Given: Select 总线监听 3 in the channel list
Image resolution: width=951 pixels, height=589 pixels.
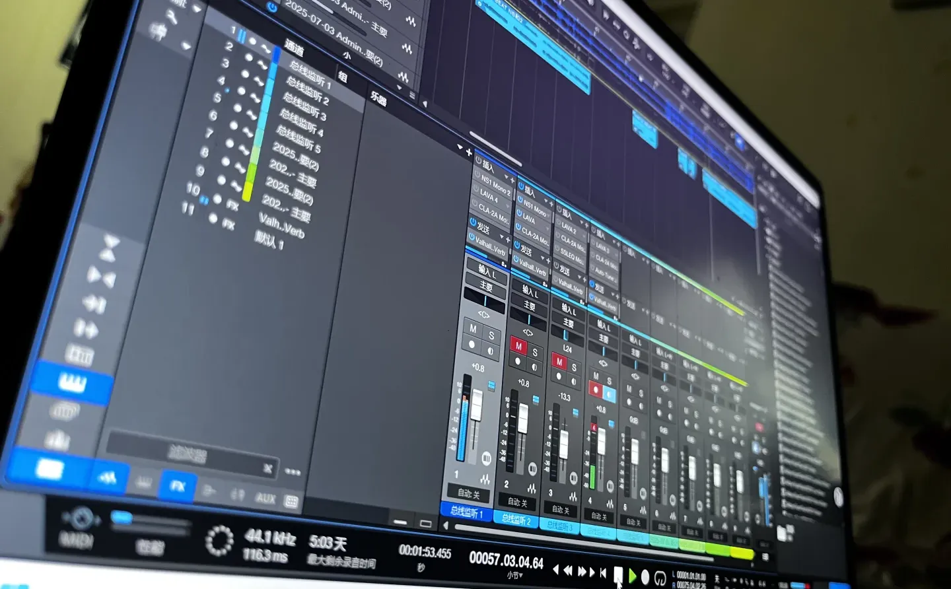Looking at the screenshot, I should (303, 107).
